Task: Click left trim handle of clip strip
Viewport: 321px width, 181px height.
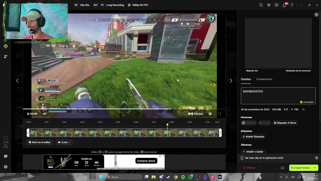Action: [x=28, y=133]
